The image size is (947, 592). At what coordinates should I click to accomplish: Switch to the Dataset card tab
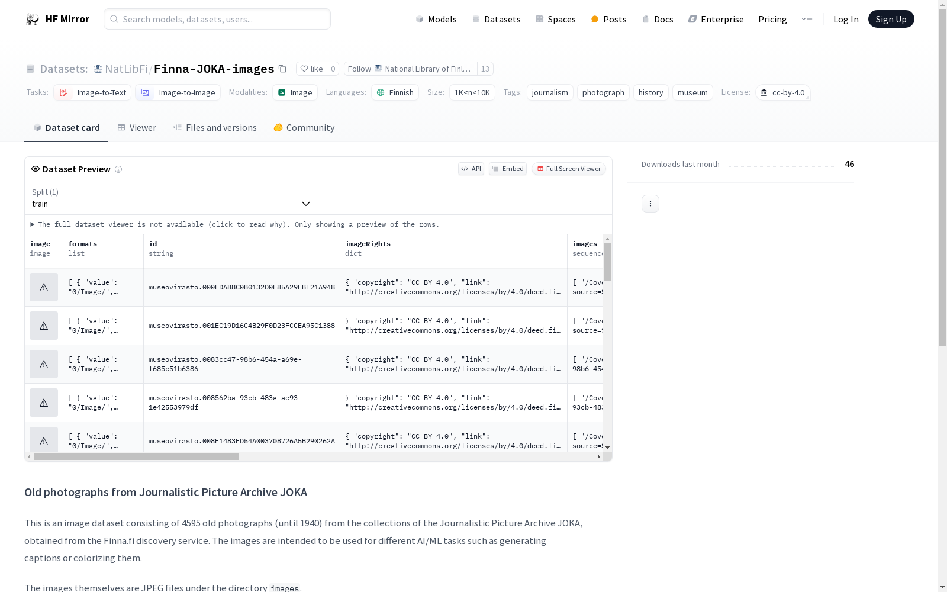pos(66,127)
